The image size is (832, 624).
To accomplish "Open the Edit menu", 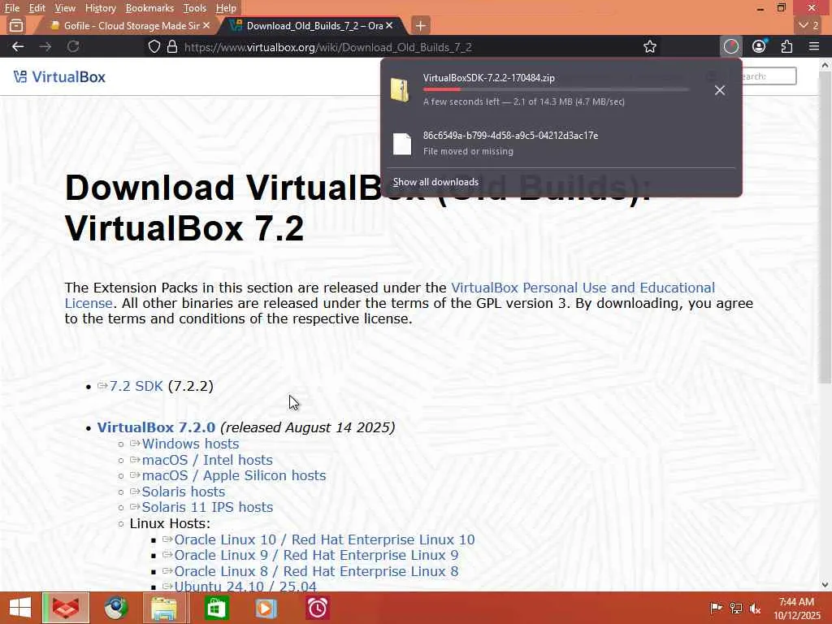I will 37,8.
